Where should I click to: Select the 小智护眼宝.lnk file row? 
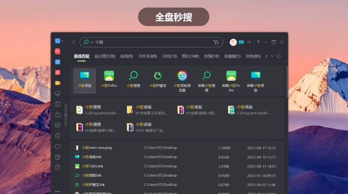point(177,185)
